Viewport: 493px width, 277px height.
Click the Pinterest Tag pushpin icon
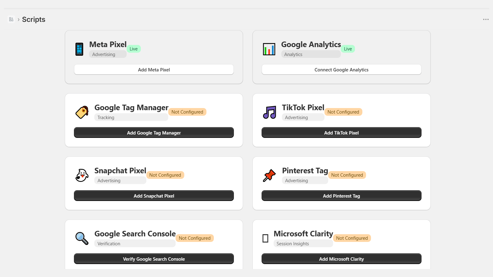click(270, 175)
